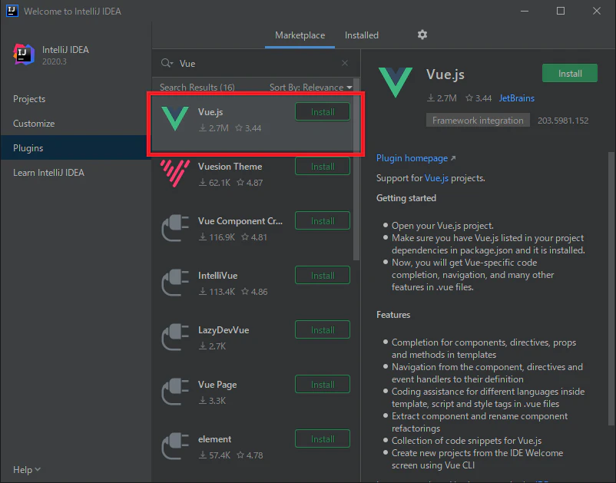The image size is (616, 483).
Task: Click the description panel scrollbar
Action: [x=611, y=289]
